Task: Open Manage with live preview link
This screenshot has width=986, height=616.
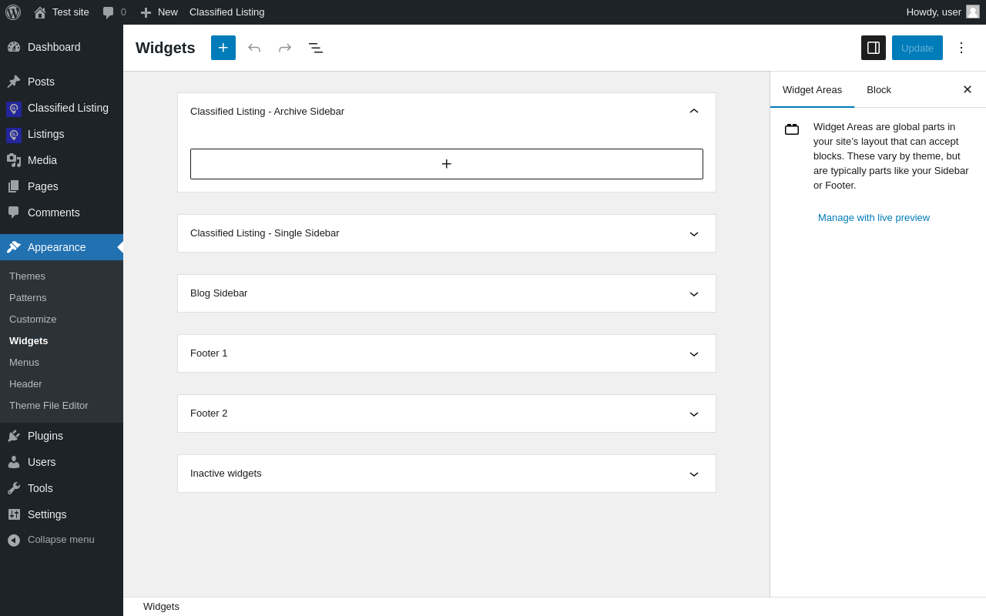Action: (x=874, y=218)
